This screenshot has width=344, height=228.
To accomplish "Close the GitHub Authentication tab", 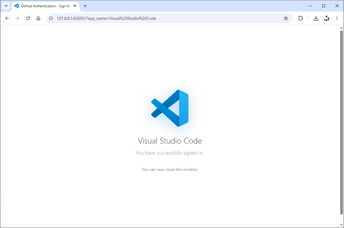I will coord(75,6).
